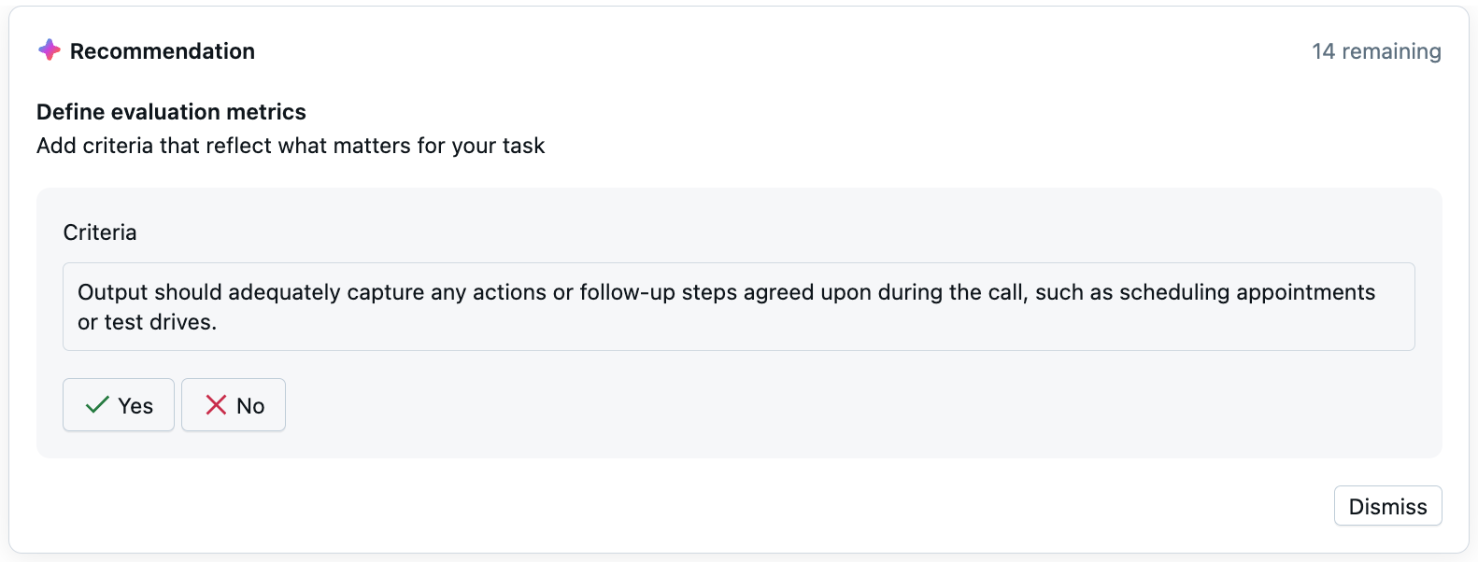Click the word Output in criteria

[112, 292]
